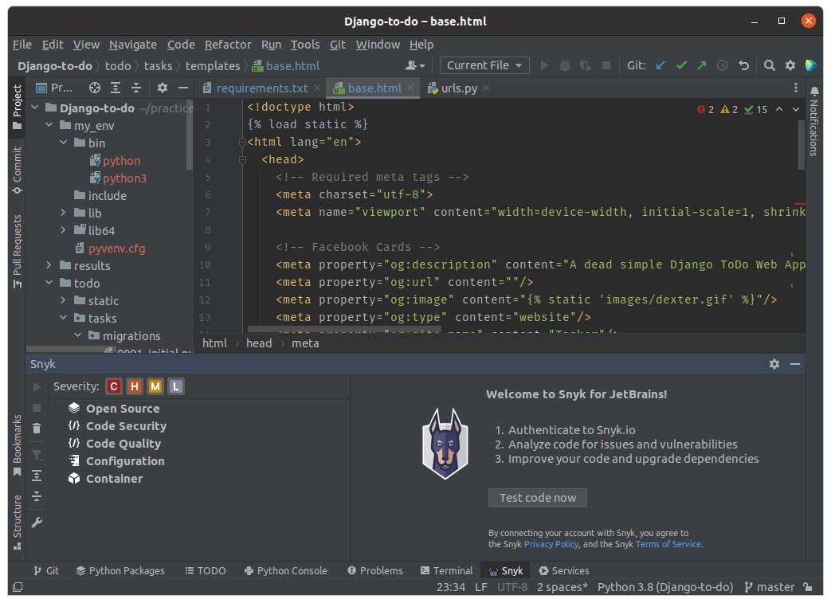Open the Snyk Terms of Service link
Screen dimensions: 831x603
pyautogui.click(x=668, y=544)
